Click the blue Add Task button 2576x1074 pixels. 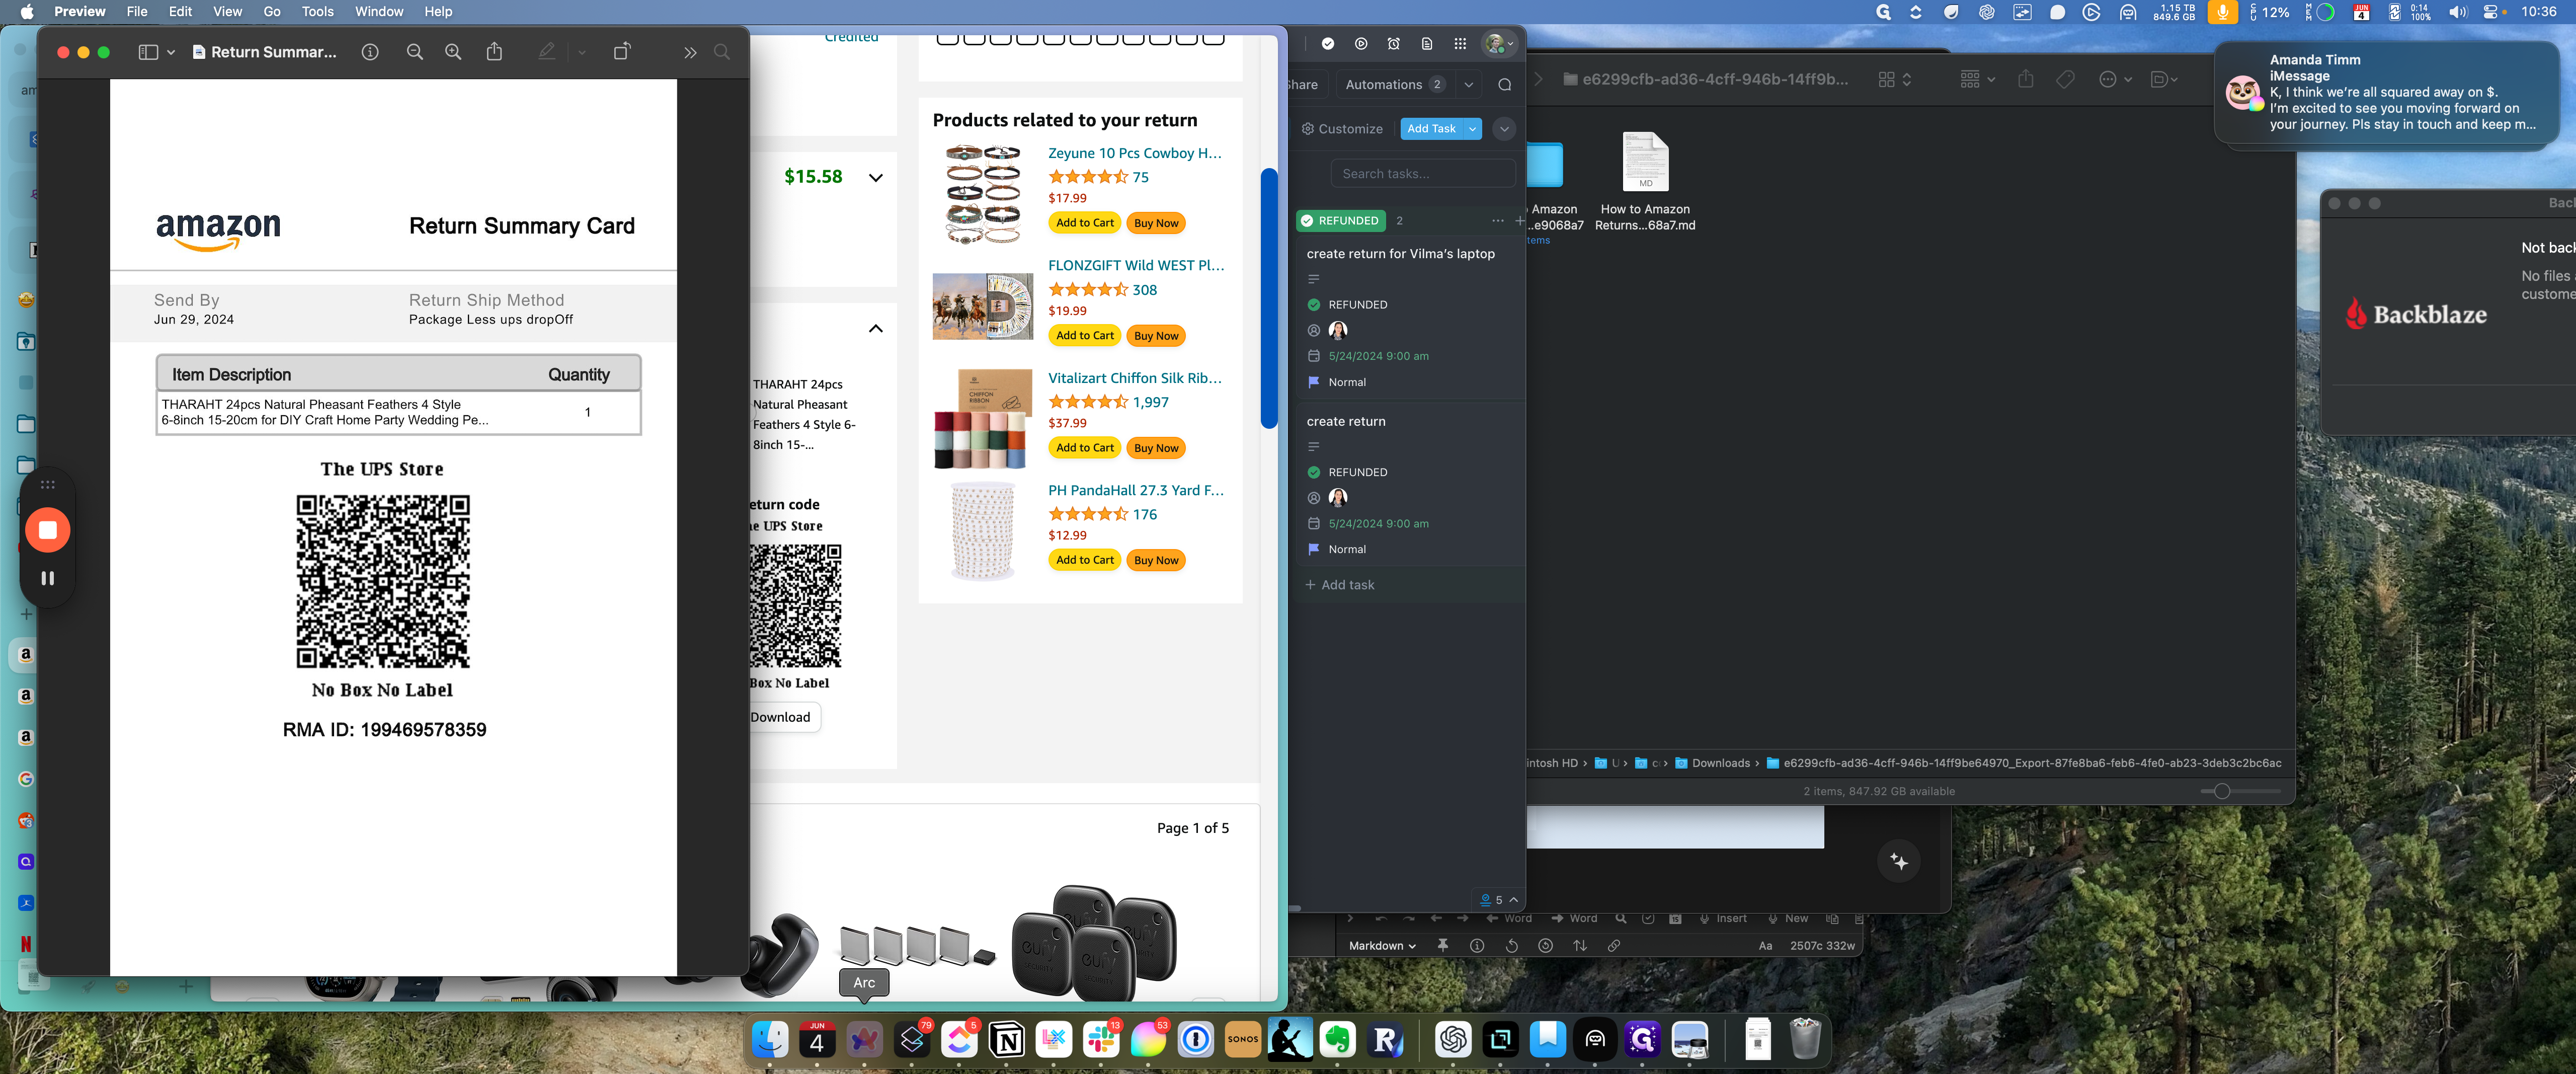1431,129
